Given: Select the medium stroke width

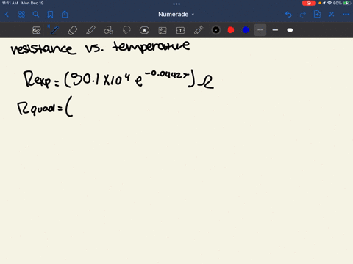Looking at the screenshot, I should 275,30.
